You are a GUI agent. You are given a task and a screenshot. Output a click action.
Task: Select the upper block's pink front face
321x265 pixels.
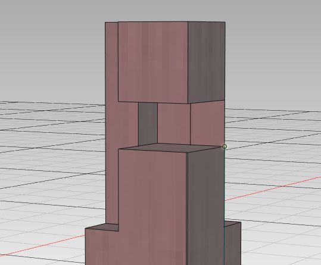tap(153, 62)
